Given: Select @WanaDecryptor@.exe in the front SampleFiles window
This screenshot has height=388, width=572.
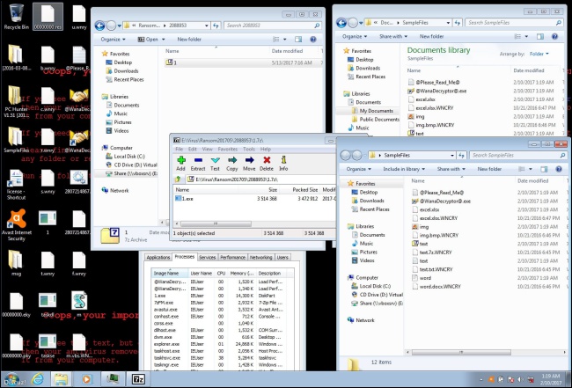Looking at the screenshot, I should coord(445,201).
